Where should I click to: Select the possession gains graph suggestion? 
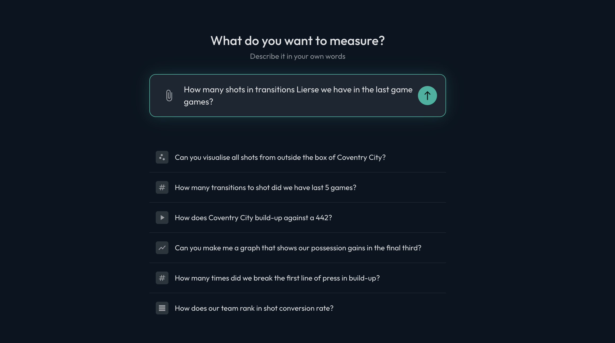click(298, 248)
